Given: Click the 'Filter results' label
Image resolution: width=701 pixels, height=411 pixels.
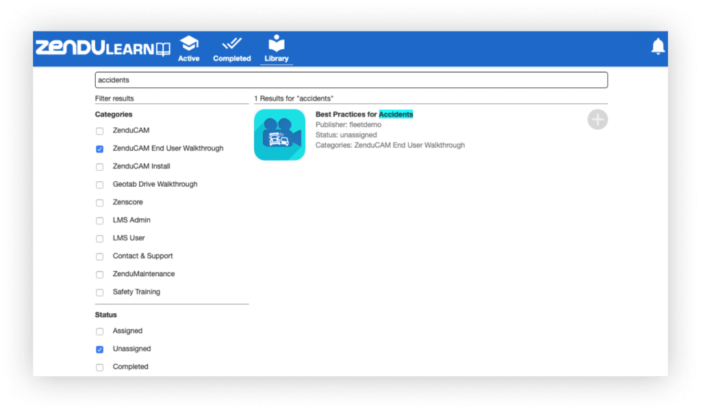Looking at the screenshot, I should pos(114,98).
